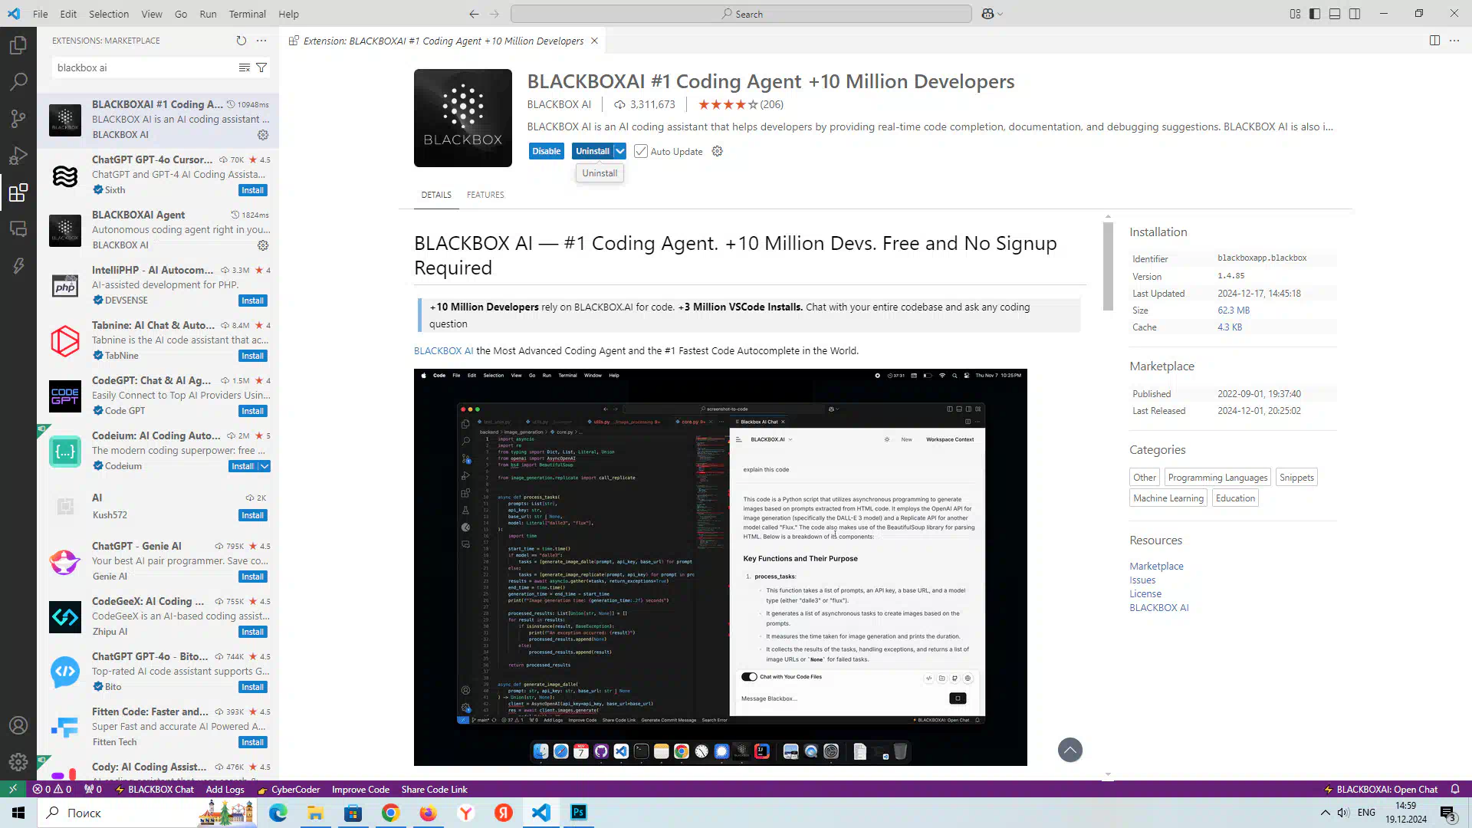Screen dimensions: 1472x828
Task: Select the Extensions icon in activity bar
Action: click(18, 192)
